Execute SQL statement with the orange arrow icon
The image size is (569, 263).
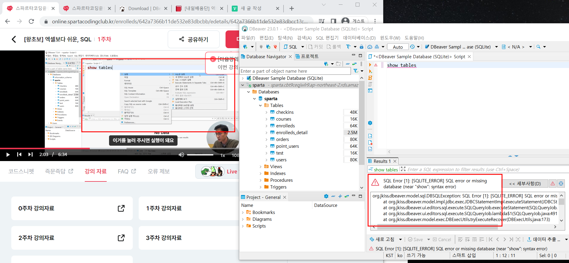coord(370,65)
